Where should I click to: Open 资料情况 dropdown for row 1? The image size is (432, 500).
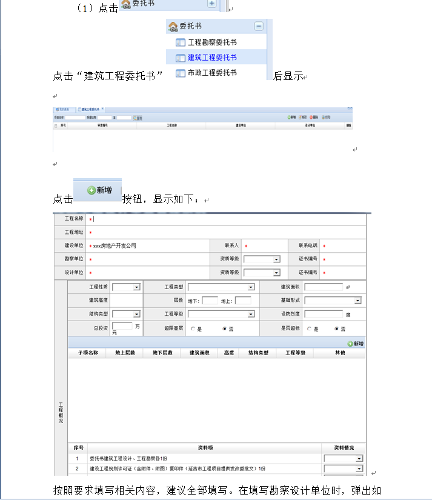[359, 459]
